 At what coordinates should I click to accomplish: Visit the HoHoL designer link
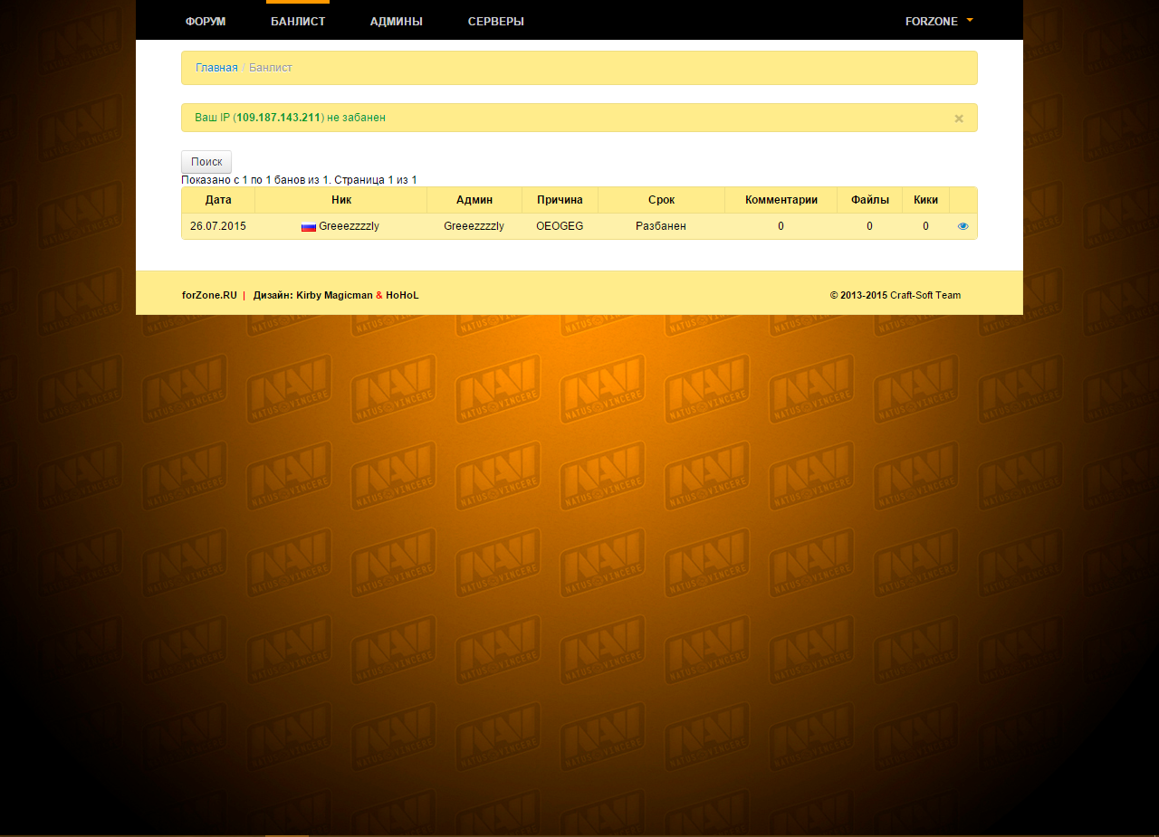point(402,295)
